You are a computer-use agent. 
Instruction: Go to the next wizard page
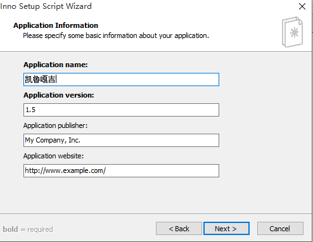pyautogui.click(x=226, y=229)
